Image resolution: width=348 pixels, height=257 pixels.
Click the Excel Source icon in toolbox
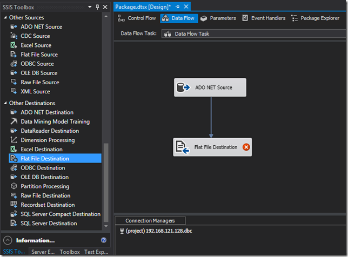click(14, 45)
